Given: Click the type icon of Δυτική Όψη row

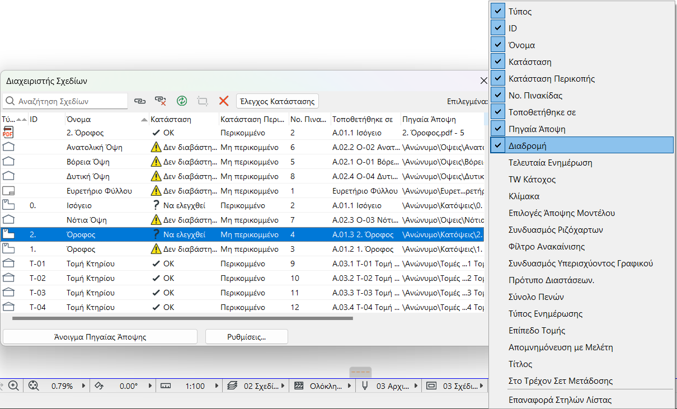Looking at the screenshot, I should point(8,176).
